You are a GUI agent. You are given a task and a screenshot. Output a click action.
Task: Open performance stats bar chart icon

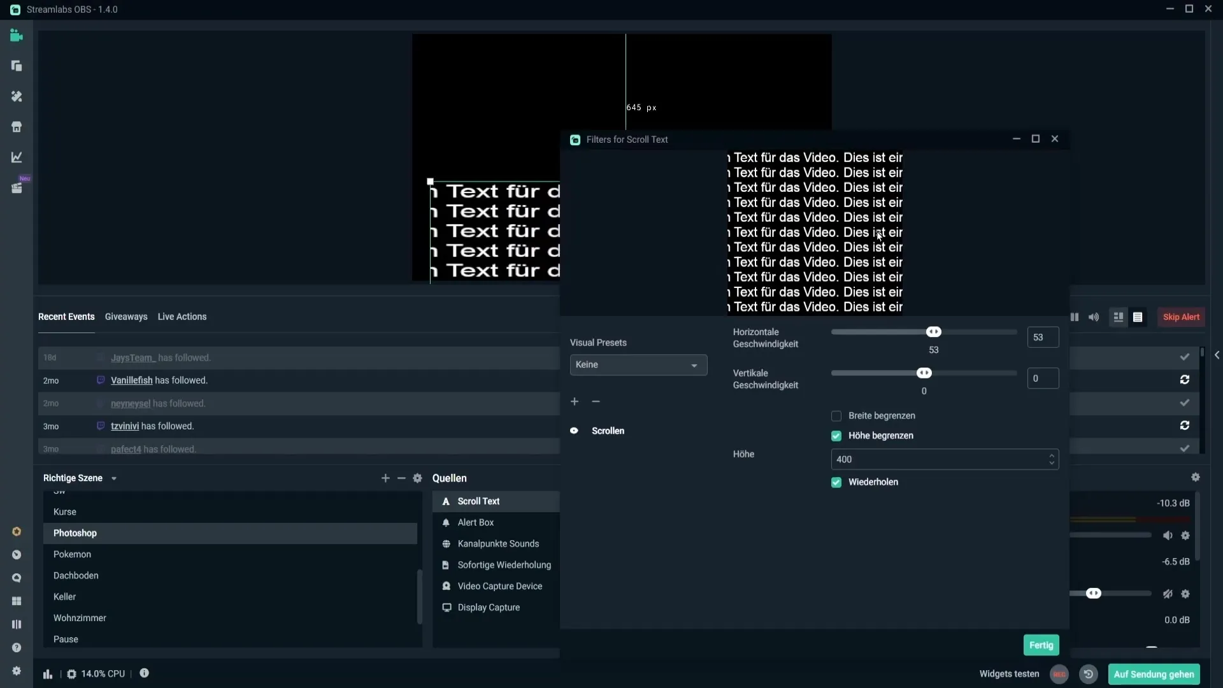coord(48,674)
